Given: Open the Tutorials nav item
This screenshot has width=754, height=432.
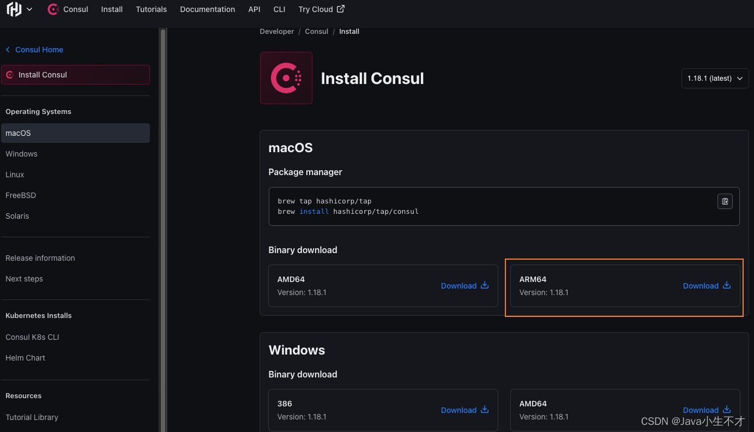Looking at the screenshot, I should point(151,9).
